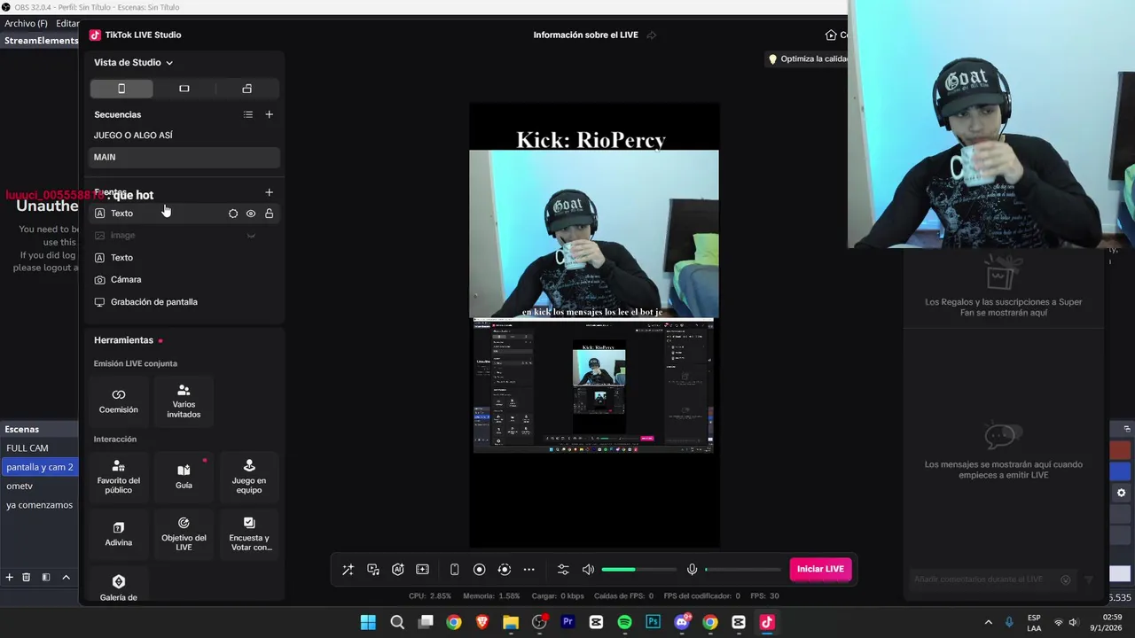Select the portrait phone layout
Viewport: 1135px width, 638px height.
tap(121, 89)
